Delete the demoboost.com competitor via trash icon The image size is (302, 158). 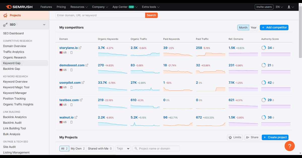pos(71,70)
